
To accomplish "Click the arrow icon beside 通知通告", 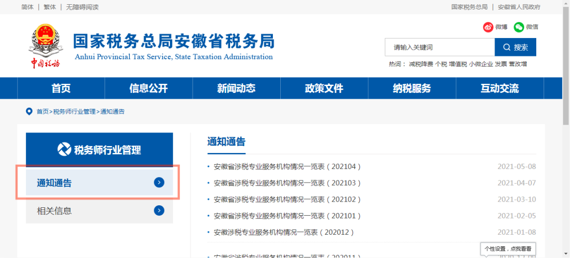I will [x=159, y=183].
